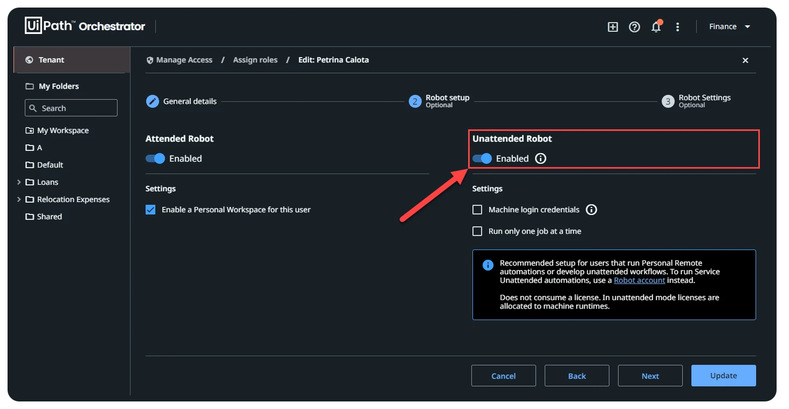Jump to step 3 Robot Settings
This screenshot has height=409, width=789.
pos(696,101)
